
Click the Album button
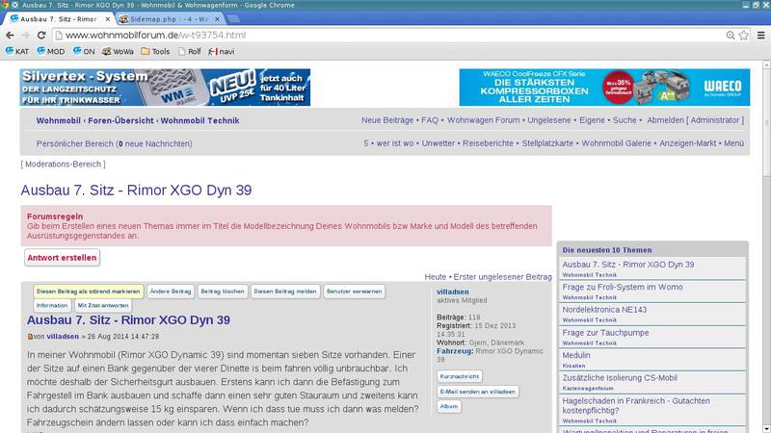[449, 406]
